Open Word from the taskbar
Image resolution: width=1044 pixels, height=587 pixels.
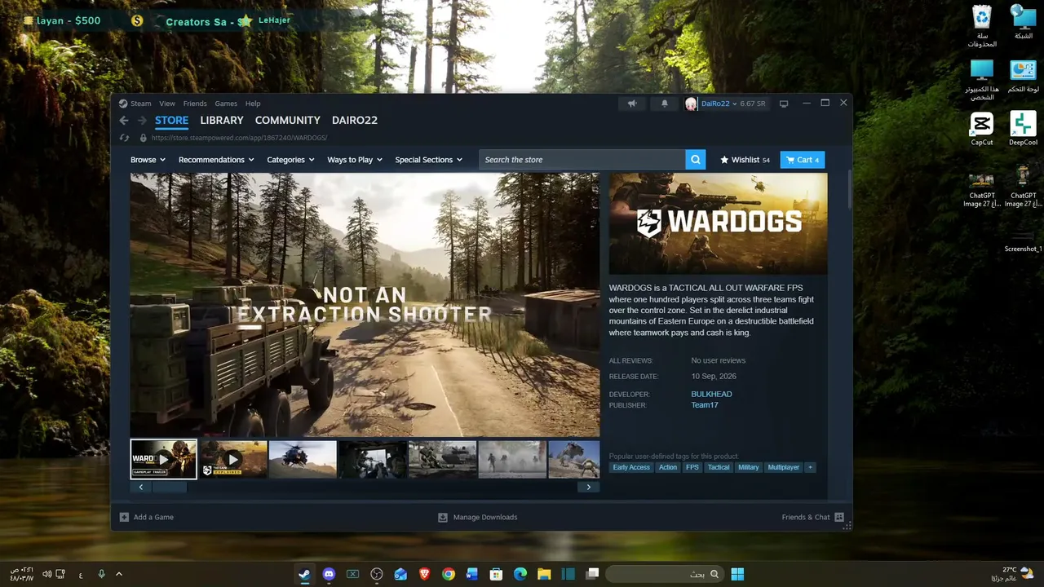point(472,574)
